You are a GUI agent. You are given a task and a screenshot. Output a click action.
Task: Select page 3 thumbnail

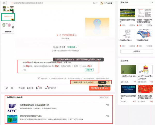point(8,25)
